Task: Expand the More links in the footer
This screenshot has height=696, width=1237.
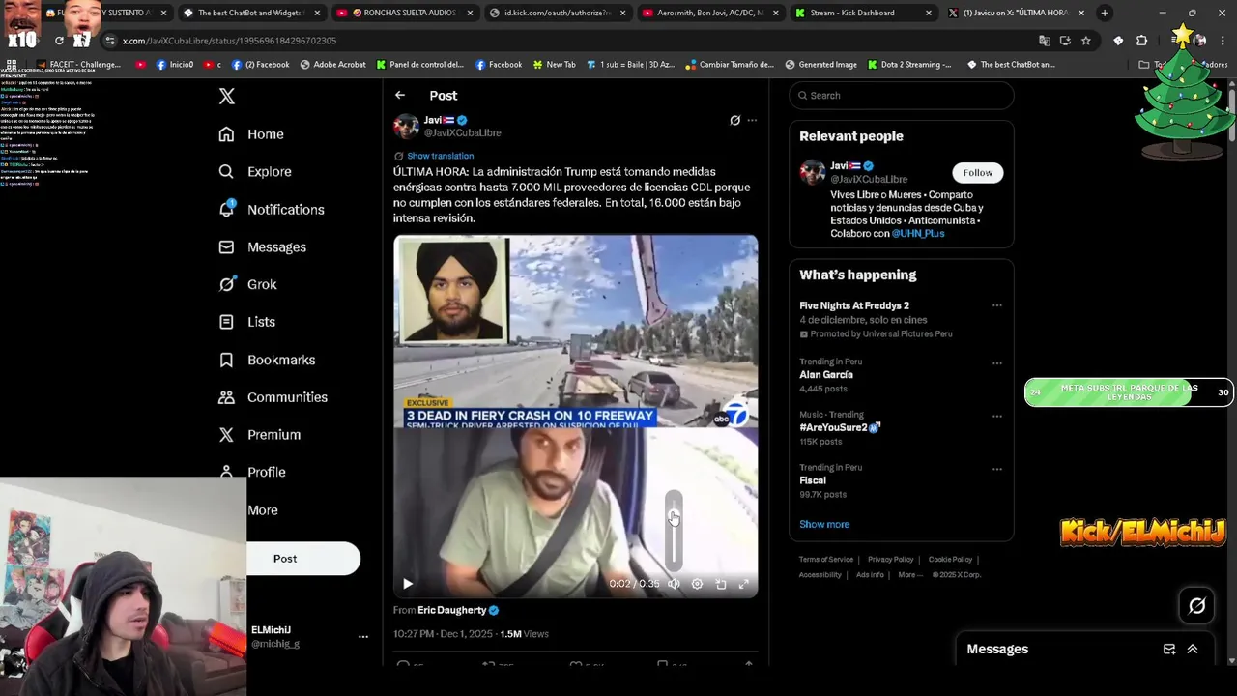Action: click(x=909, y=574)
